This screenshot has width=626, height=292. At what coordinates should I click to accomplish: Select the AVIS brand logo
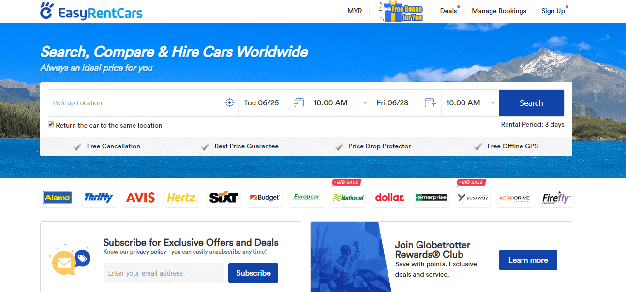[140, 197]
